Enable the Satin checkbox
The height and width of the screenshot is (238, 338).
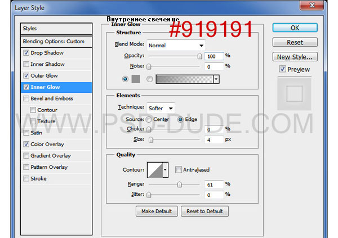click(26, 133)
